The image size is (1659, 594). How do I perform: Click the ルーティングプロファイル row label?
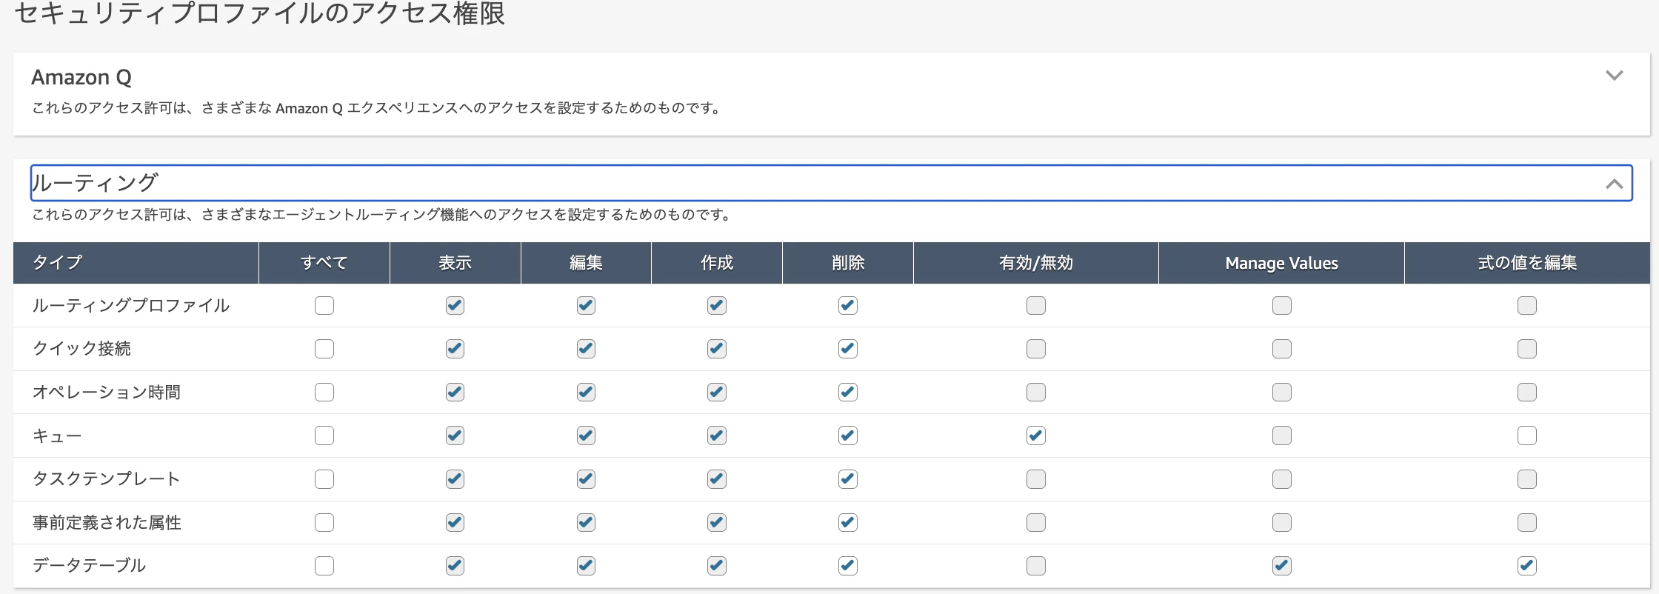[x=131, y=305]
